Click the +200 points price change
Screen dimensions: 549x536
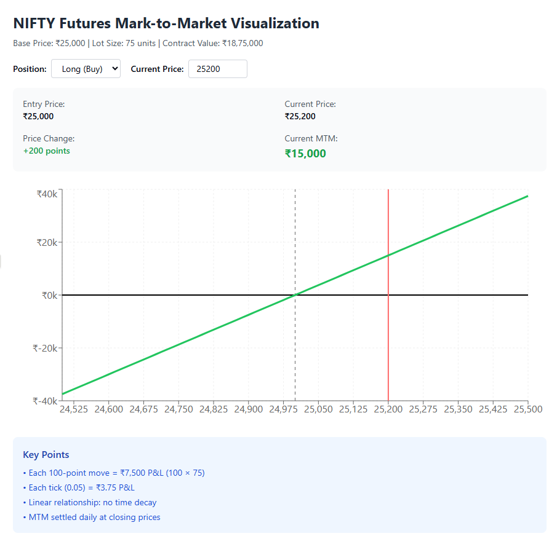point(47,151)
